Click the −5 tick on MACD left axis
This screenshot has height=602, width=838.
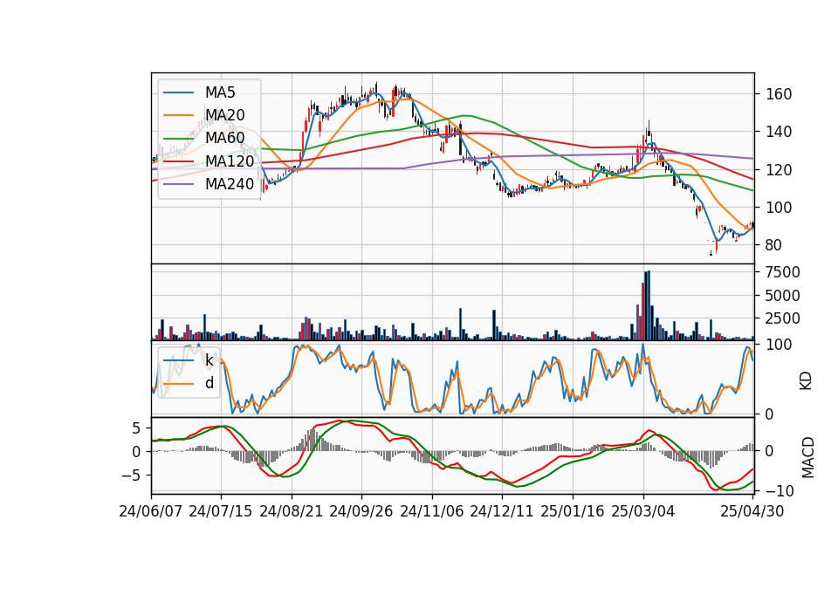132,475
